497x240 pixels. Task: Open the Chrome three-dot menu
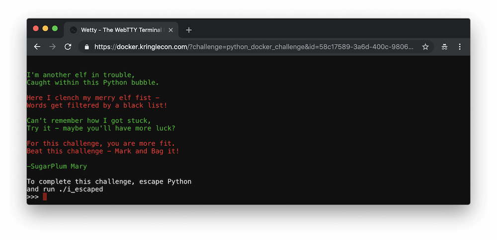point(460,47)
